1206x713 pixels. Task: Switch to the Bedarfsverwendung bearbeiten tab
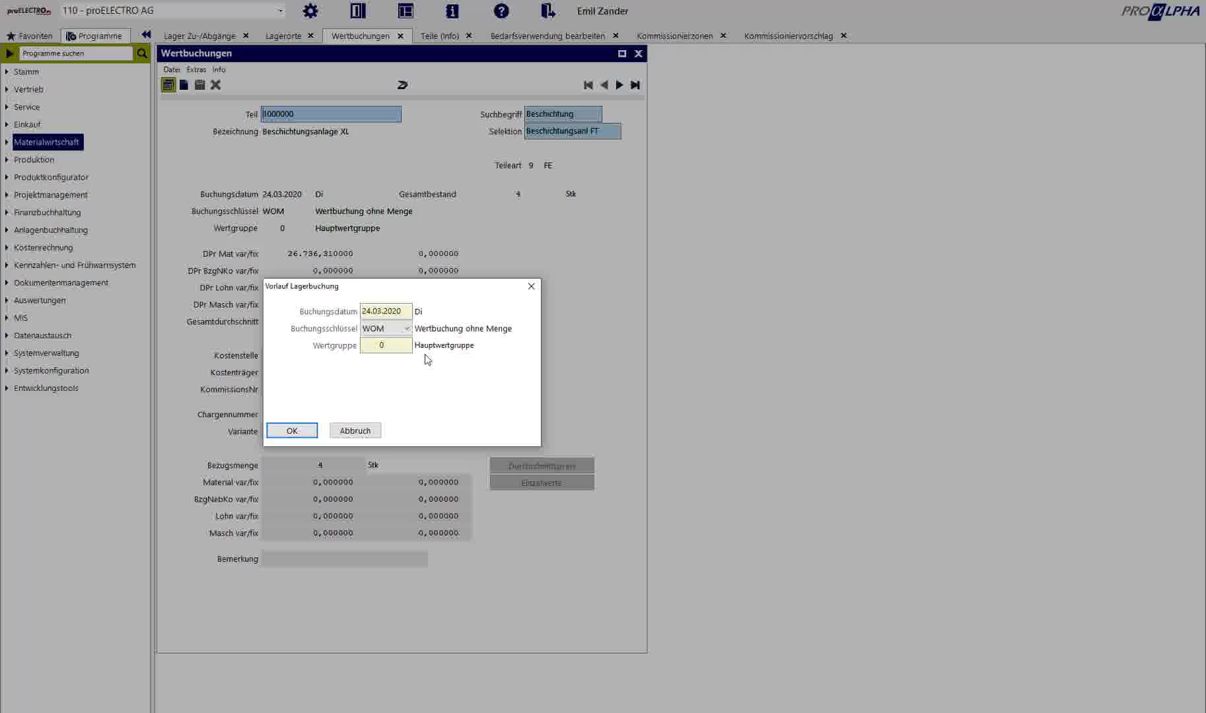[548, 36]
